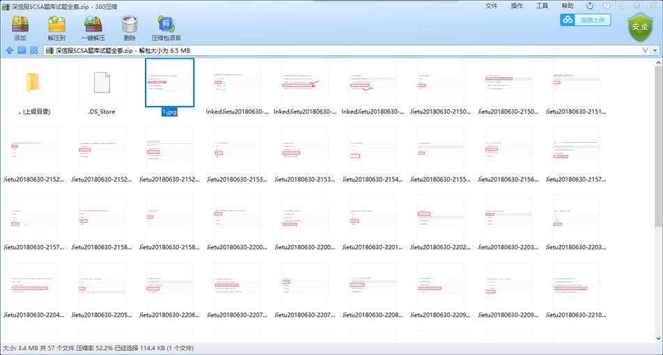Image resolution: width=663 pixels, height=355 pixels.
Task: Open the 操作 menu
Action: pyautogui.click(x=517, y=6)
